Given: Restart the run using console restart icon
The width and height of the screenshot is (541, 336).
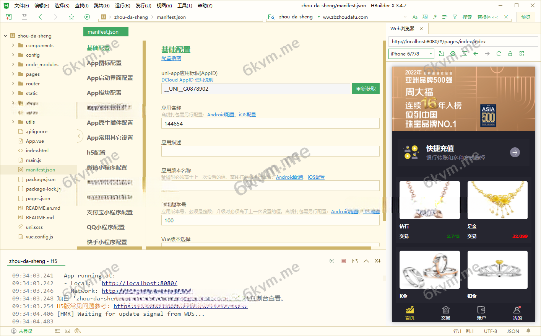Looking at the screenshot, I should [x=332, y=261].
